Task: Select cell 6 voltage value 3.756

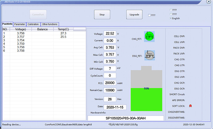Action: [21, 51]
